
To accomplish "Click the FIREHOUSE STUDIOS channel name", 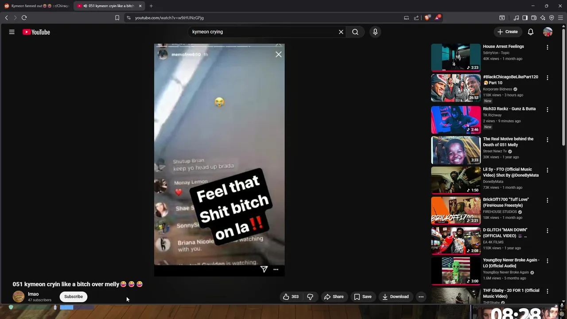I will (x=500, y=212).
